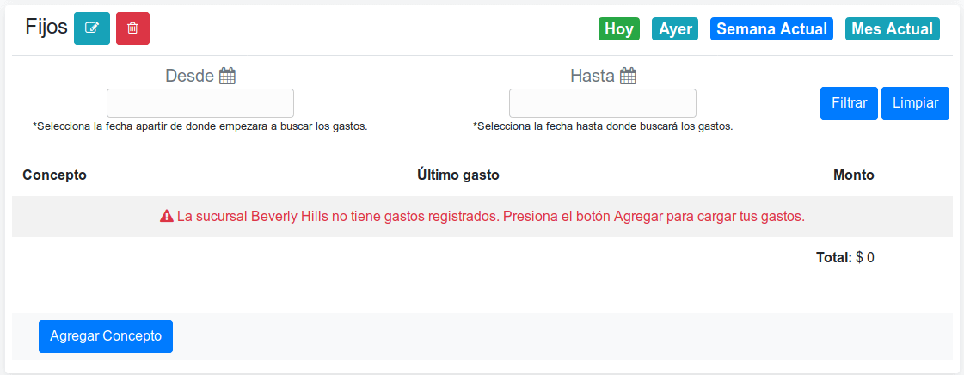Click the Desde label text

pos(190,77)
